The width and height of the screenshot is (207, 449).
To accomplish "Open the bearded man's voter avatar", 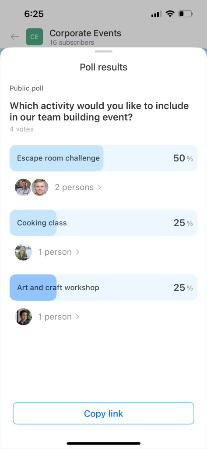I will [x=23, y=187].
